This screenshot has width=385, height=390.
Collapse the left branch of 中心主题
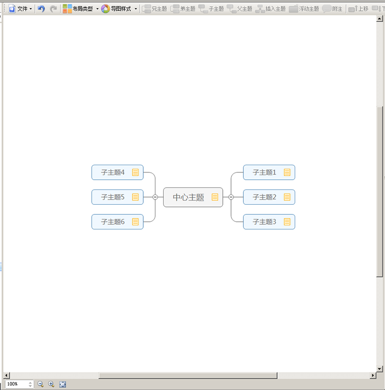155,197
